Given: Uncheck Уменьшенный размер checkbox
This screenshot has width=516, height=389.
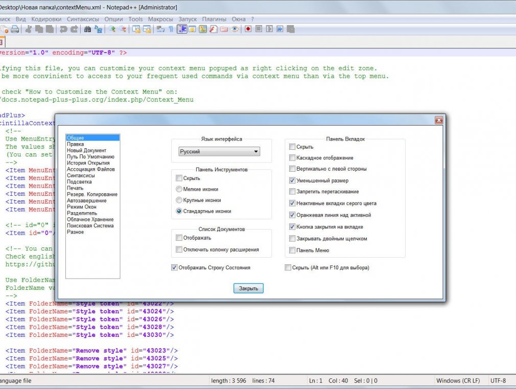Looking at the screenshot, I should pyautogui.click(x=292, y=180).
